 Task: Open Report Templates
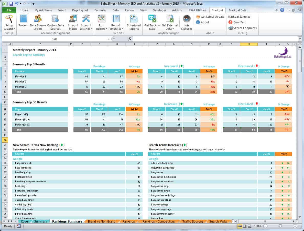[x=116, y=23]
